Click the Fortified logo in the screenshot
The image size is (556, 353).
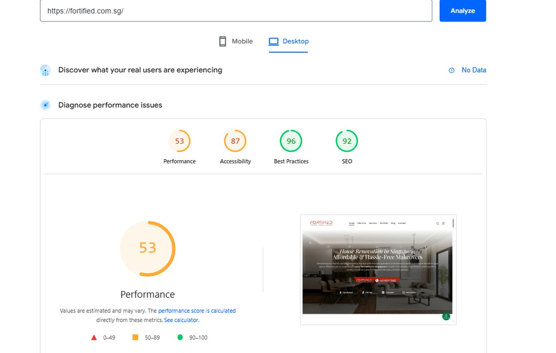(321, 223)
